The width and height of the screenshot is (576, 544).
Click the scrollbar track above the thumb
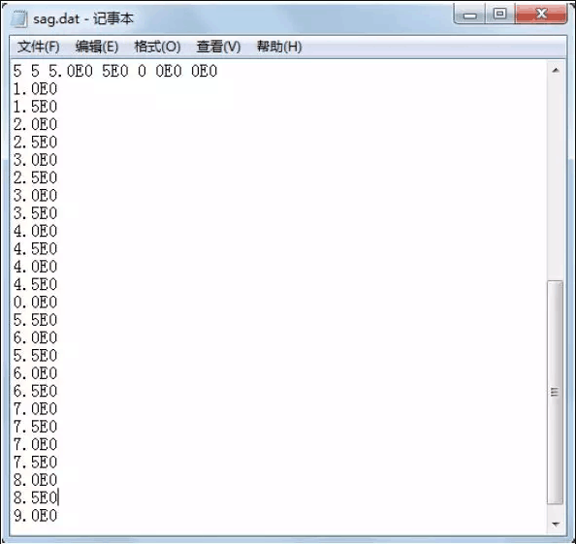pos(556,178)
